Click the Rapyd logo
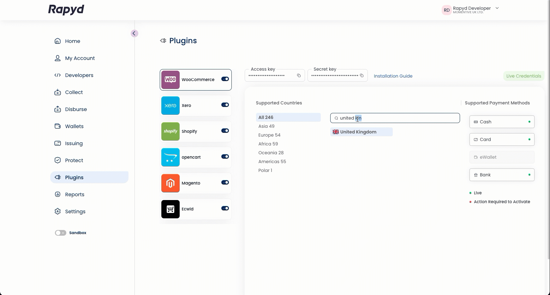 click(66, 10)
